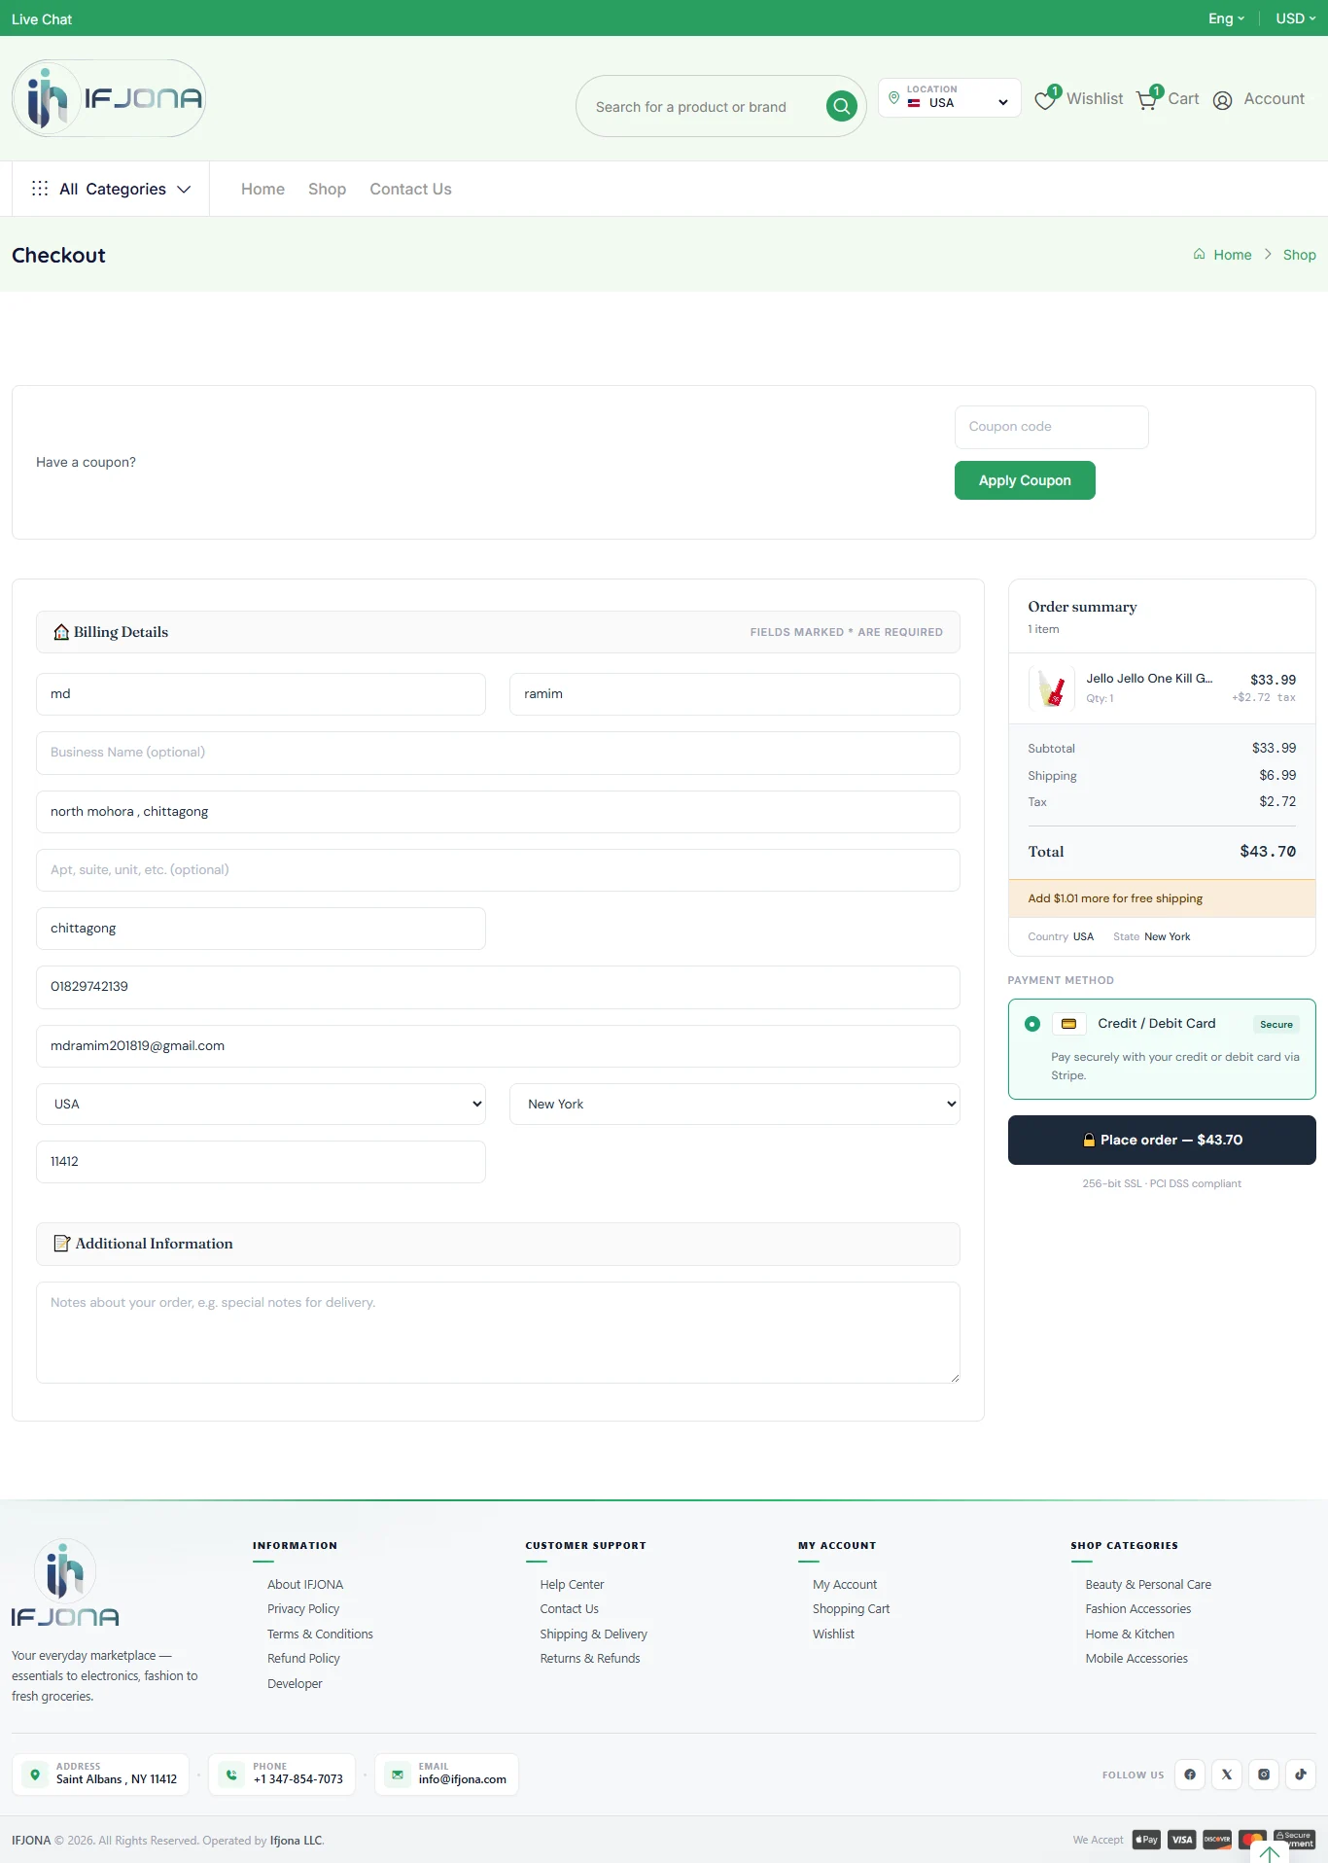Click the Jello product thumbnail
The image size is (1328, 1863).
click(x=1052, y=688)
